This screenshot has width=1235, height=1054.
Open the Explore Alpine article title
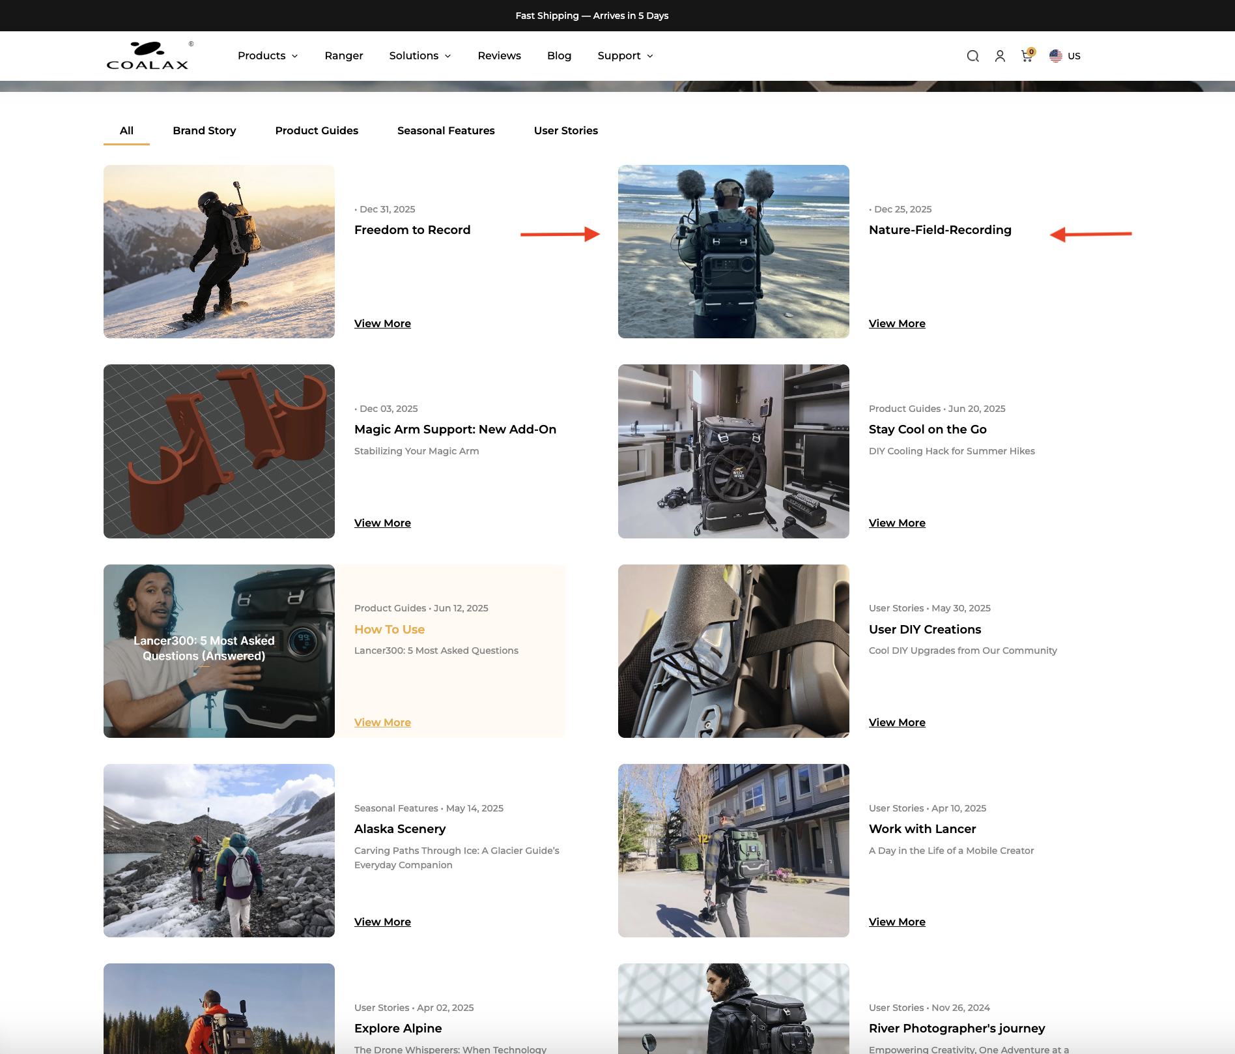point(398,1028)
